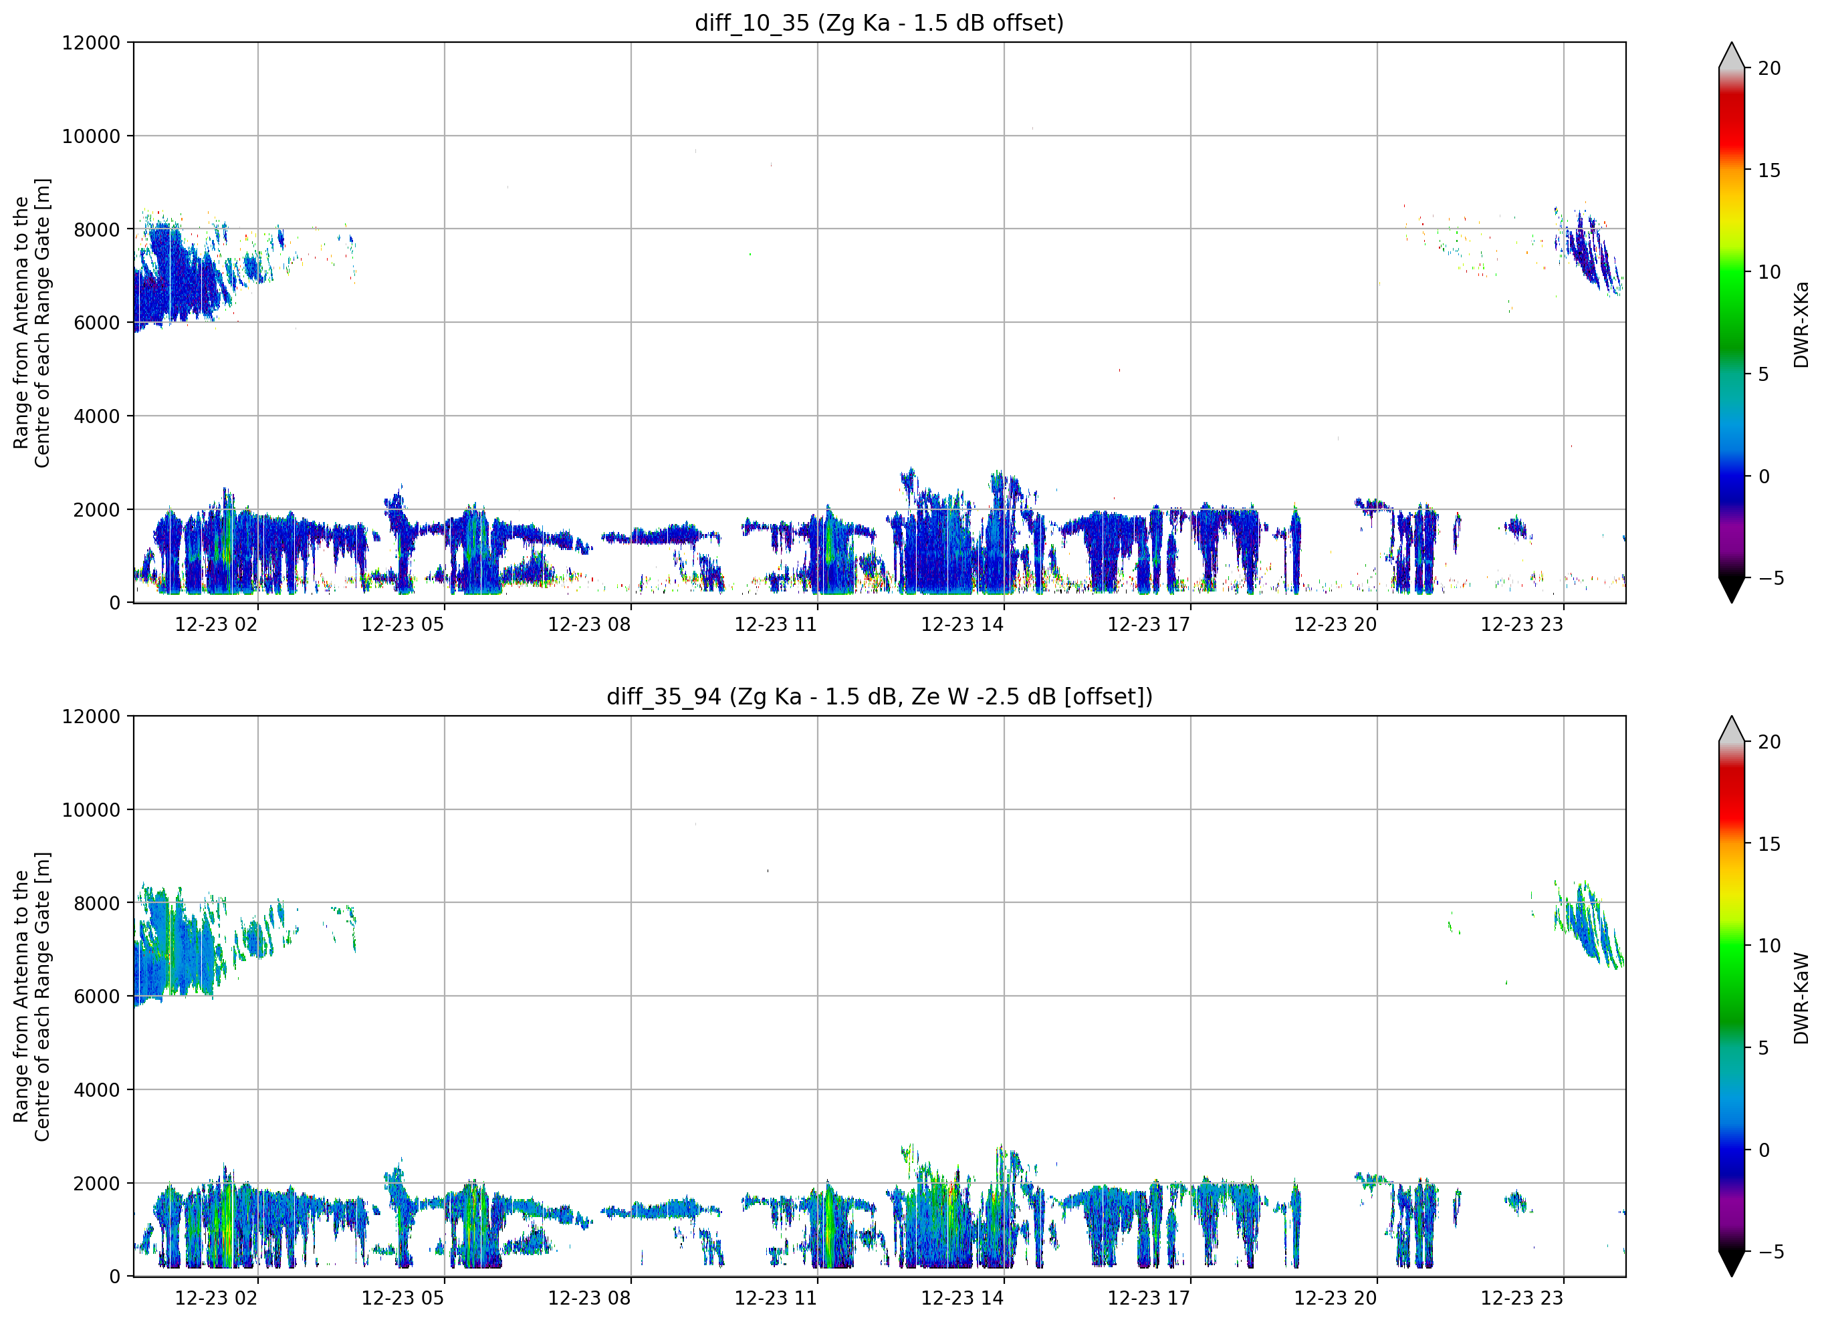Click the "8000" y-tick of the diff_10_35 plot
Image resolution: width=1824 pixels, height=1322 pixels.
pyautogui.click(x=96, y=230)
